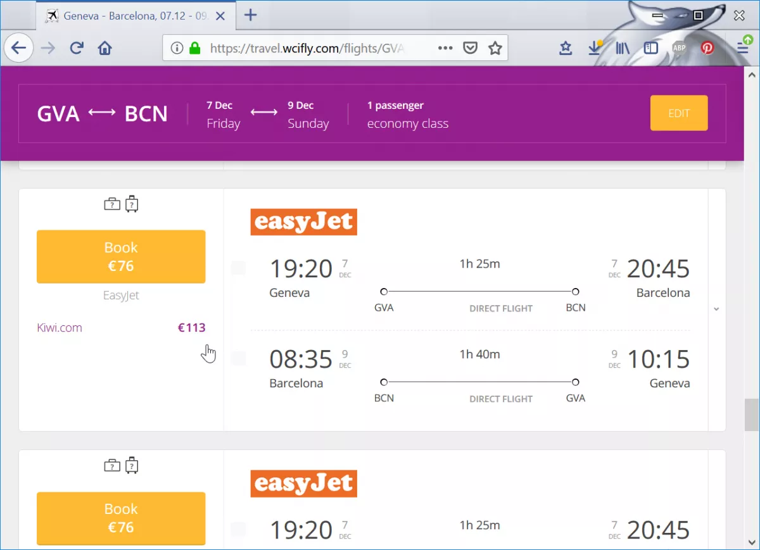The image size is (760, 550).
Task: Click the 10:15 arrival time
Action: (658, 359)
